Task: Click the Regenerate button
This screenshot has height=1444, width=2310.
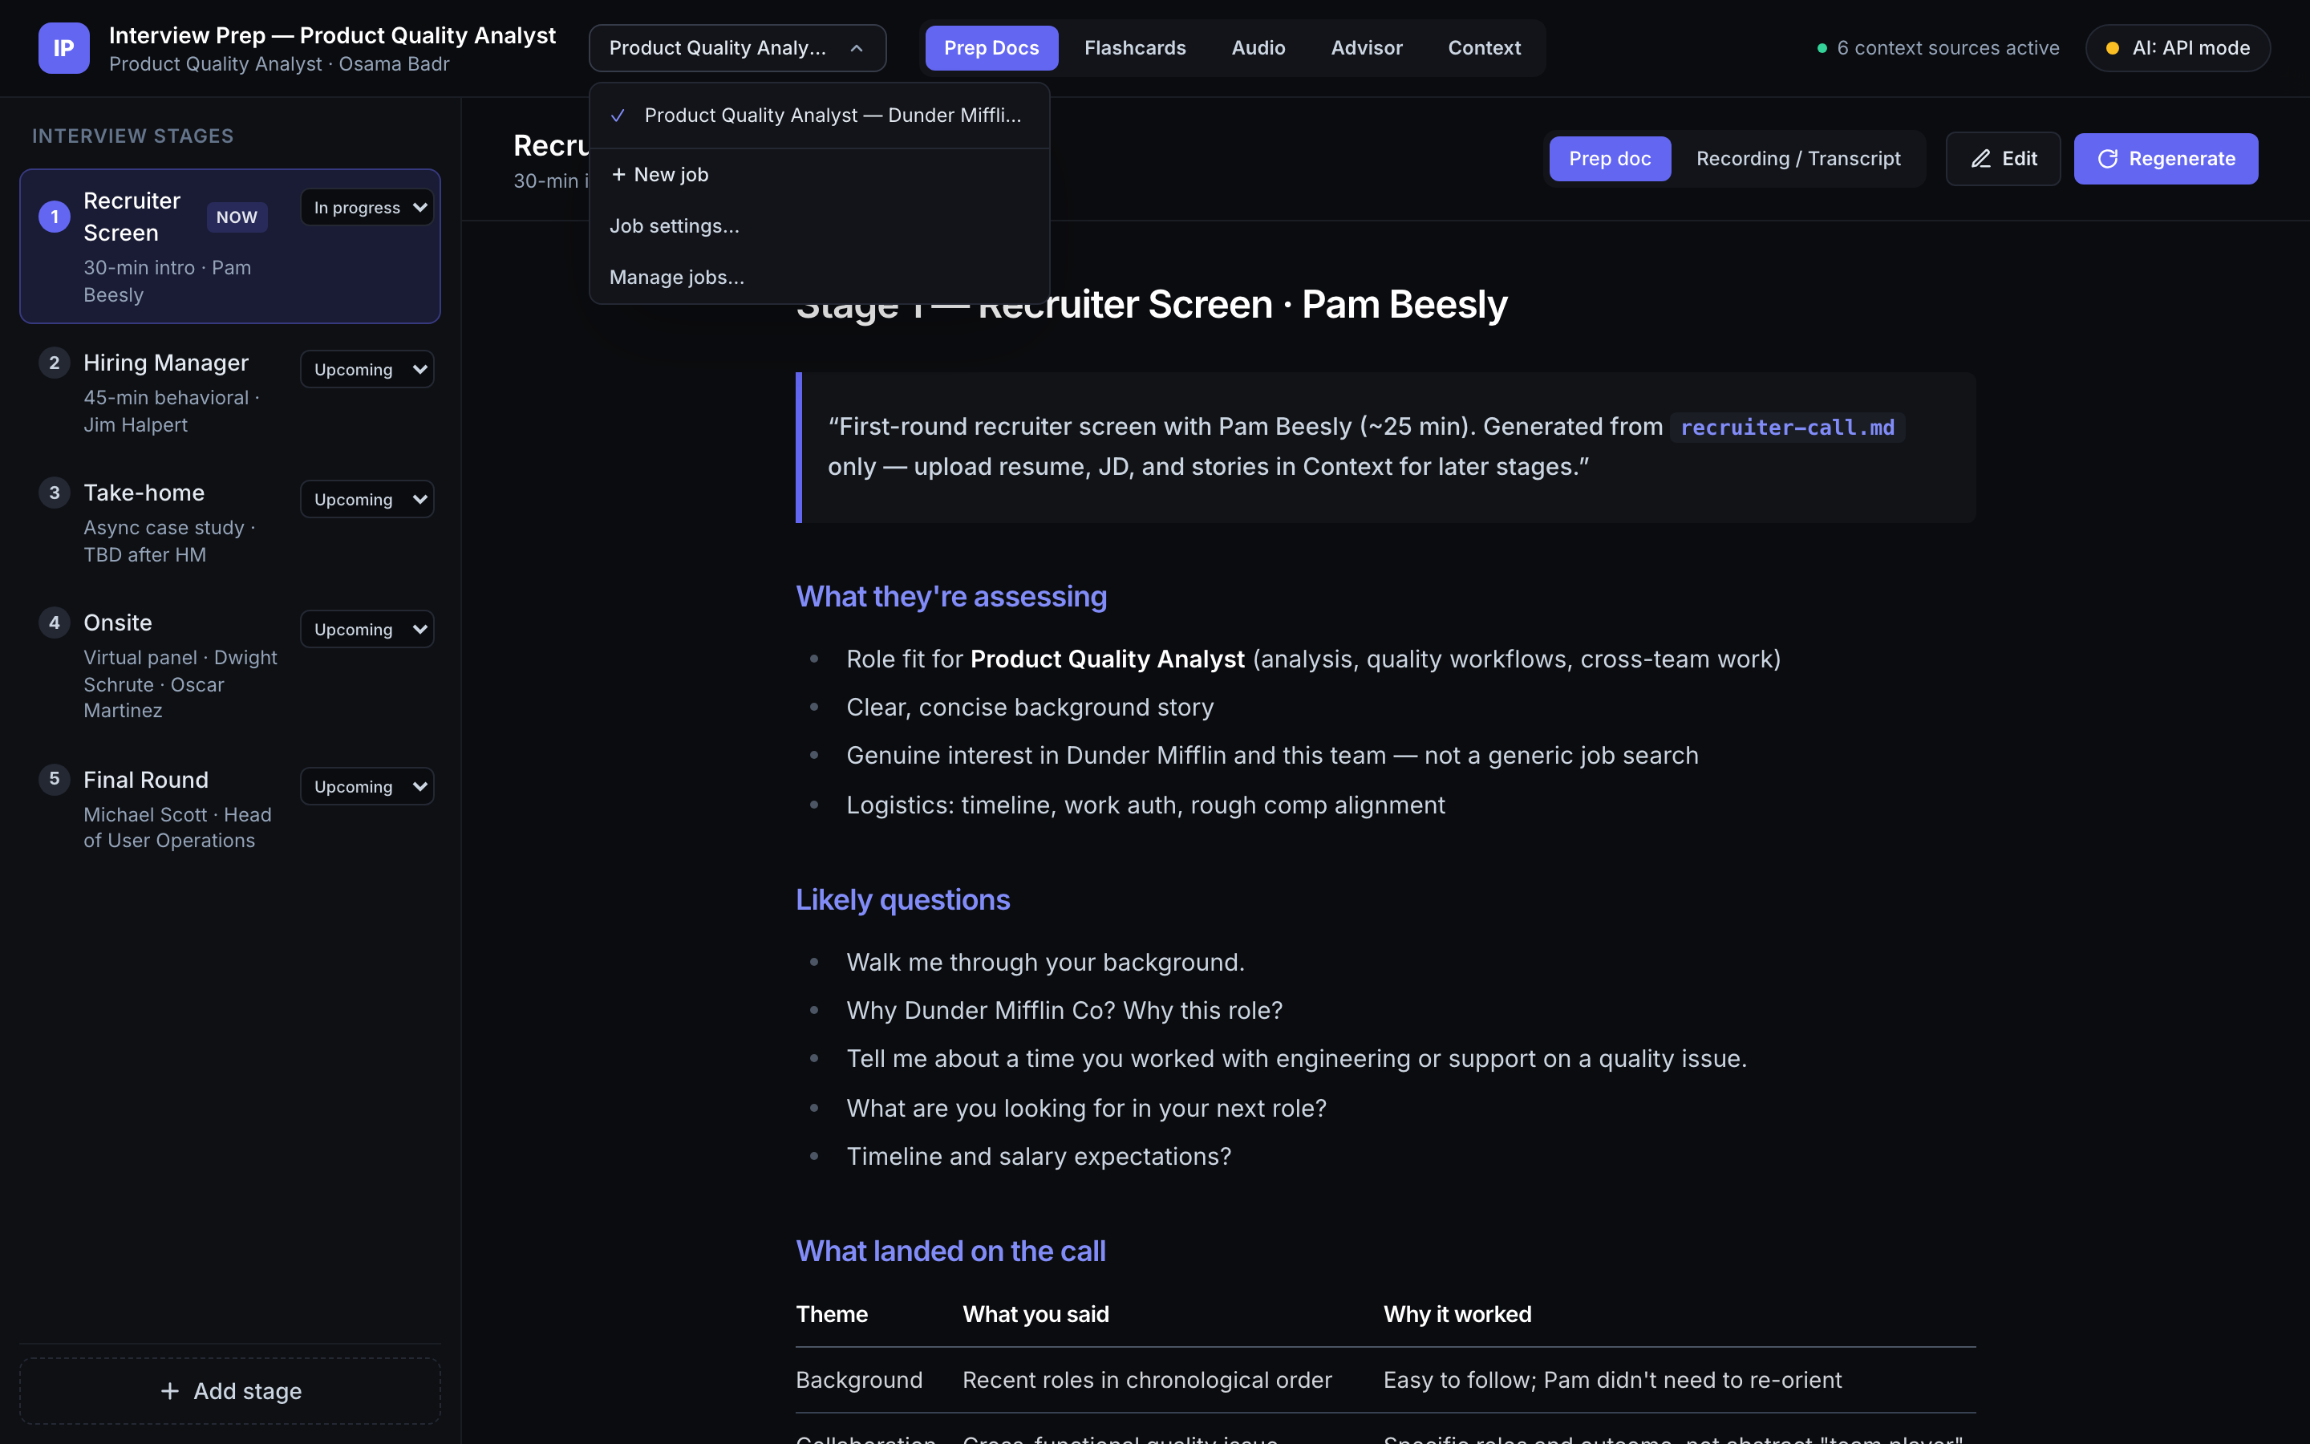Action: (x=2166, y=159)
